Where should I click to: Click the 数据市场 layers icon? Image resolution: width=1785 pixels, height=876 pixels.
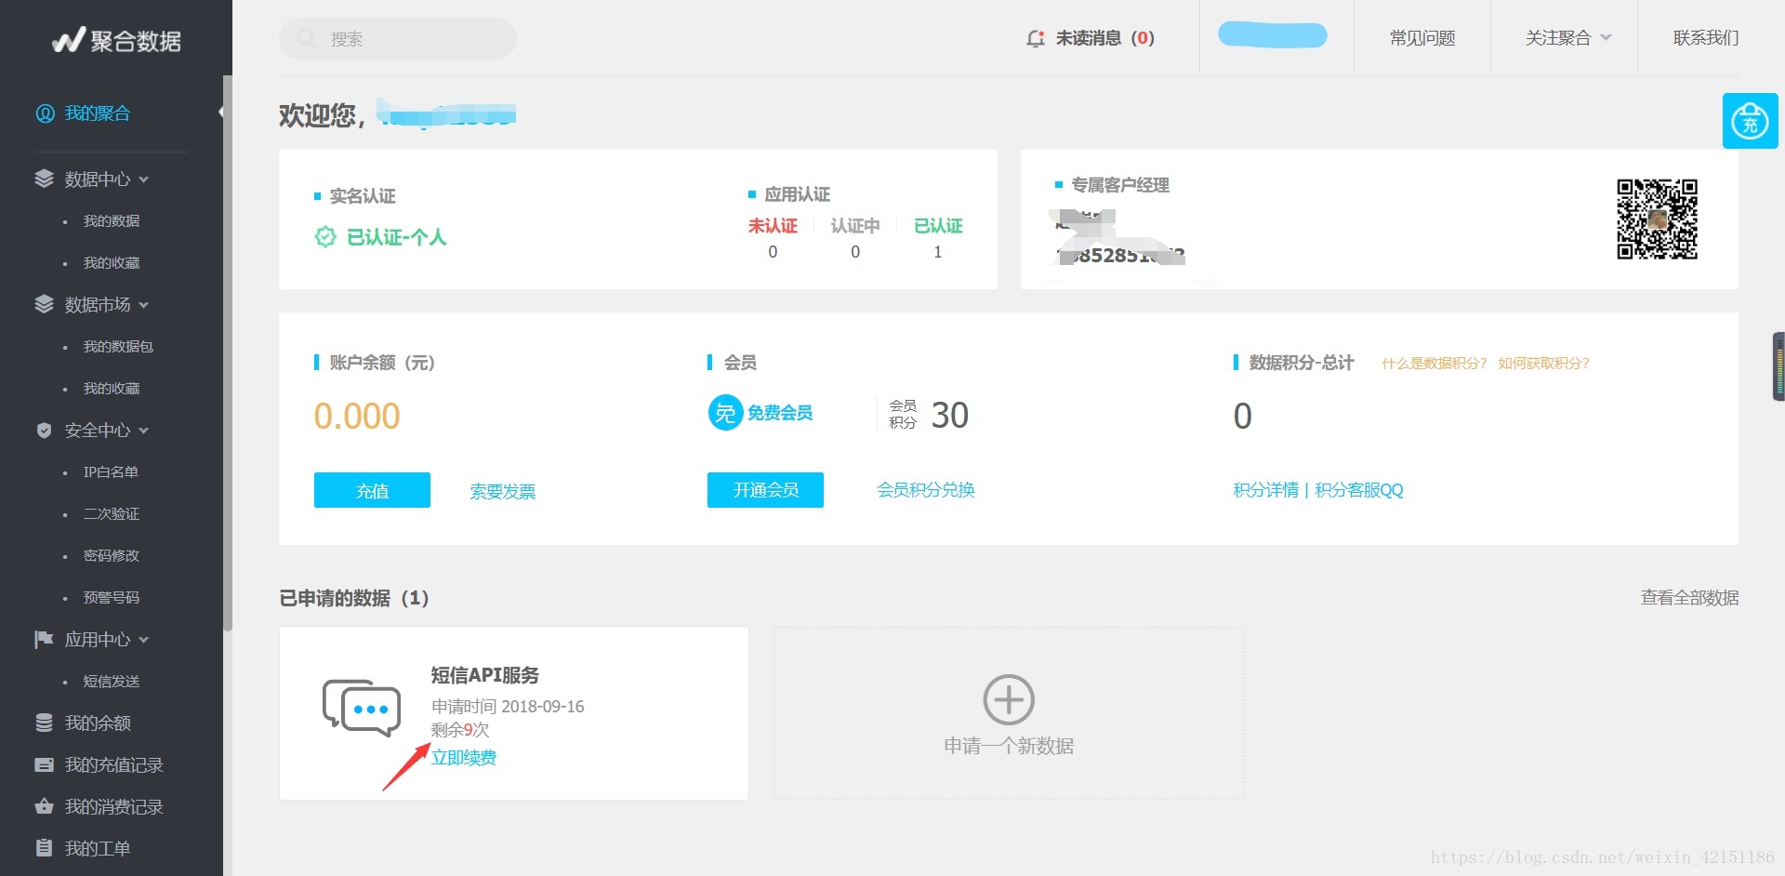[x=44, y=304]
